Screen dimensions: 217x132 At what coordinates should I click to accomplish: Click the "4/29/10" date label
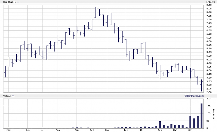(x=210, y=2)
